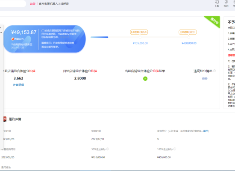Click the info icon next to 100%返还目标

pos(175,149)
